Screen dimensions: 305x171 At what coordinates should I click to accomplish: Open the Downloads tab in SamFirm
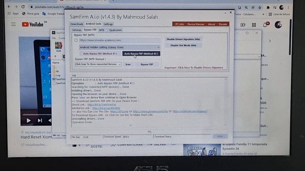(x=77, y=24)
